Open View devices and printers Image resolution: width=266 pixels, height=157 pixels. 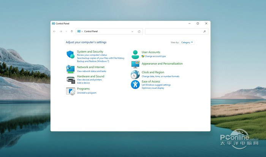[89, 80]
